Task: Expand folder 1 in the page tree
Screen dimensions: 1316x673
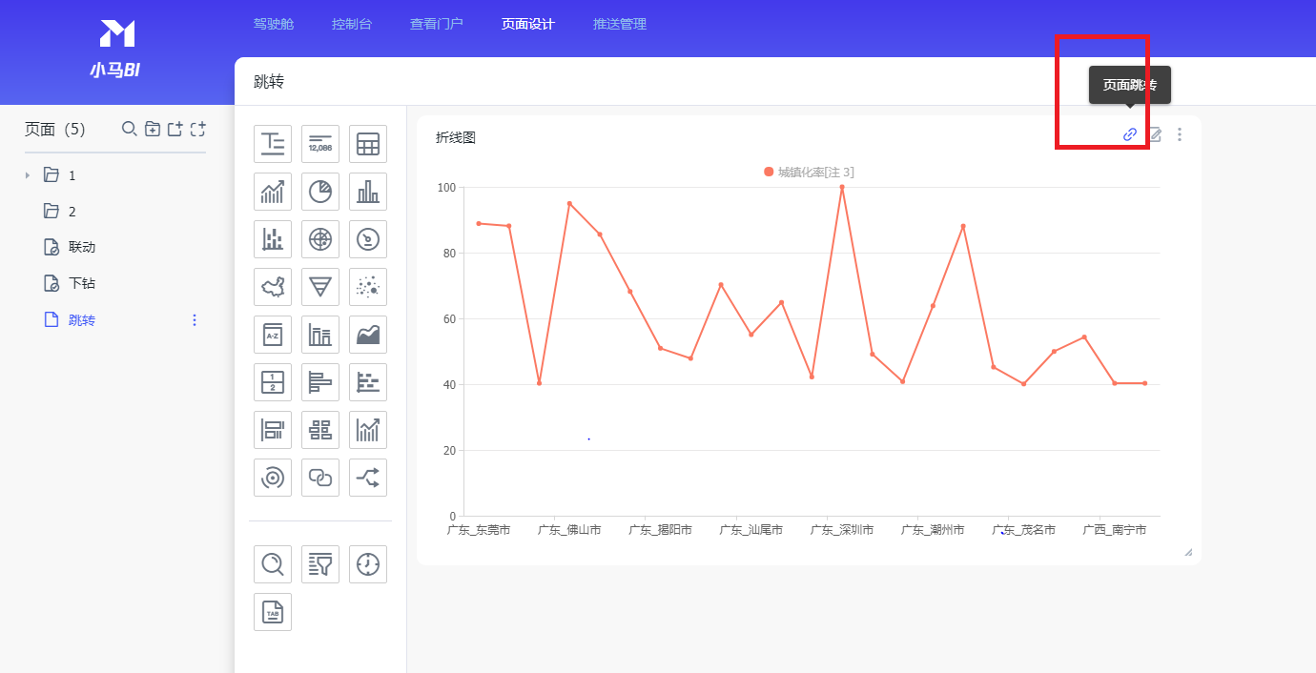Action: [x=28, y=175]
